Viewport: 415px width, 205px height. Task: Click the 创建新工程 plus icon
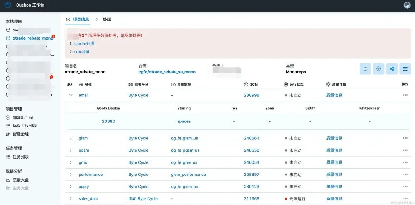coord(8,118)
